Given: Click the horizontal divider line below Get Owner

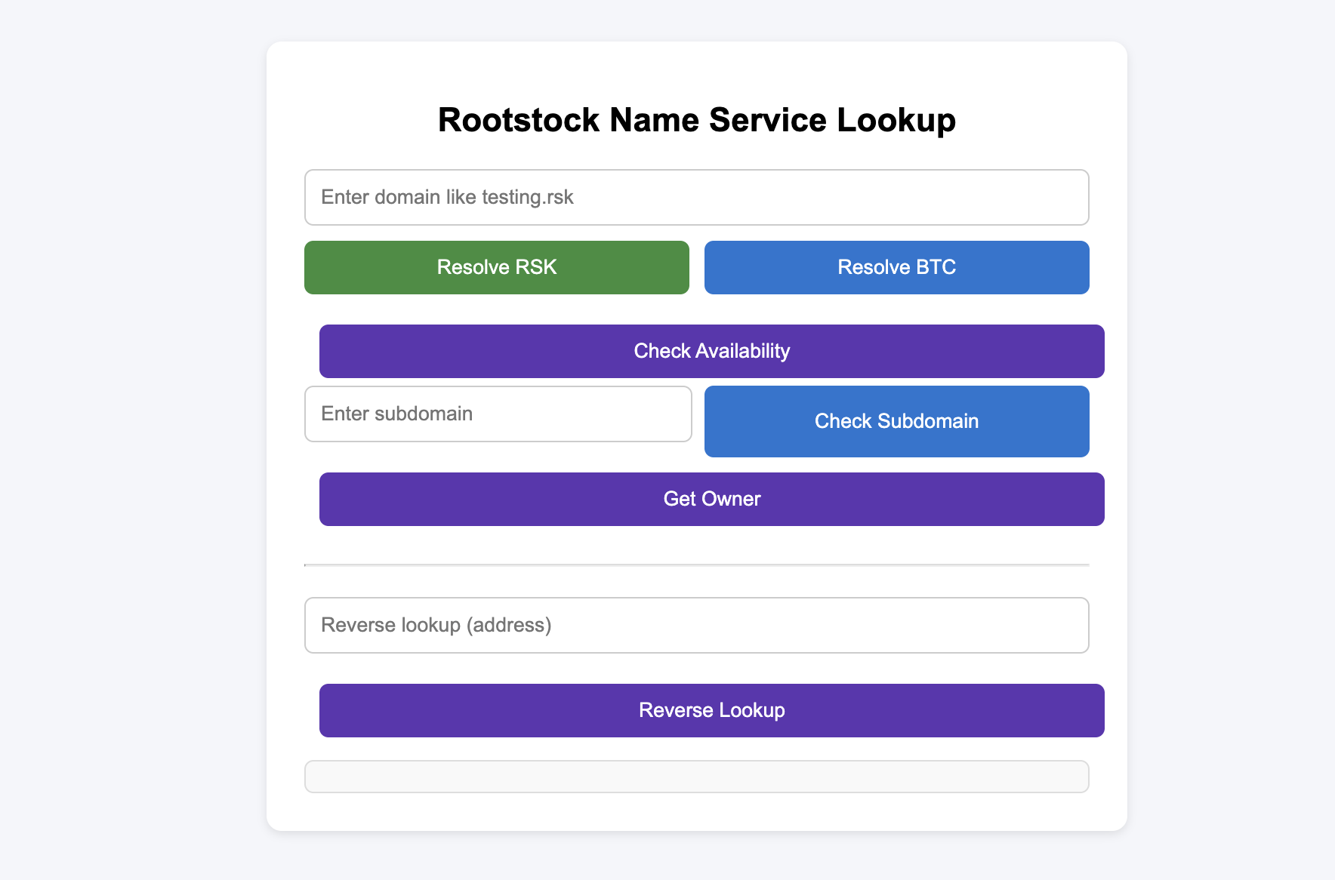Looking at the screenshot, I should coord(696,565).
